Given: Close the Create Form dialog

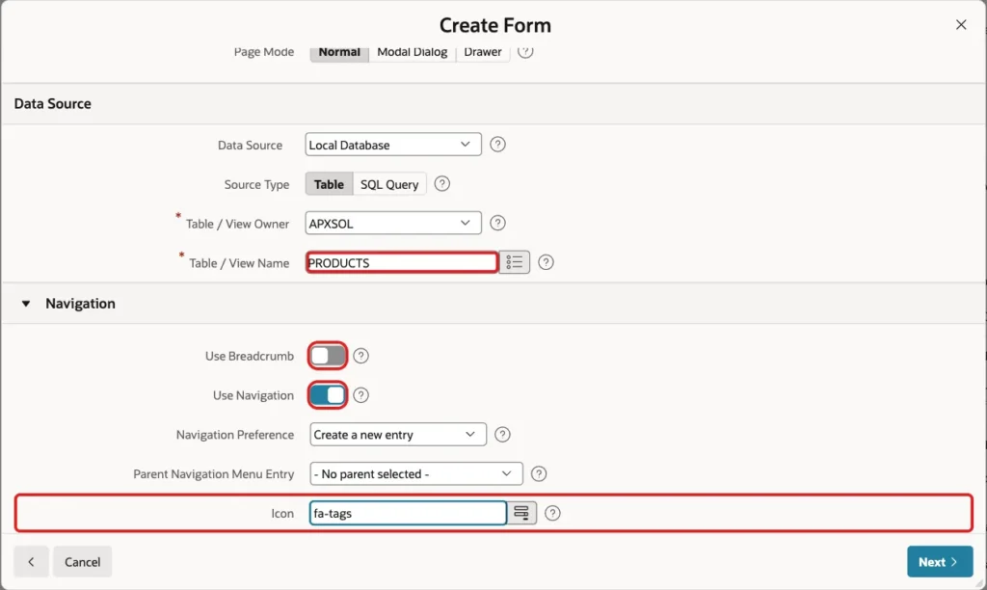Looking at the screenshot, I should tap(961, 24).
